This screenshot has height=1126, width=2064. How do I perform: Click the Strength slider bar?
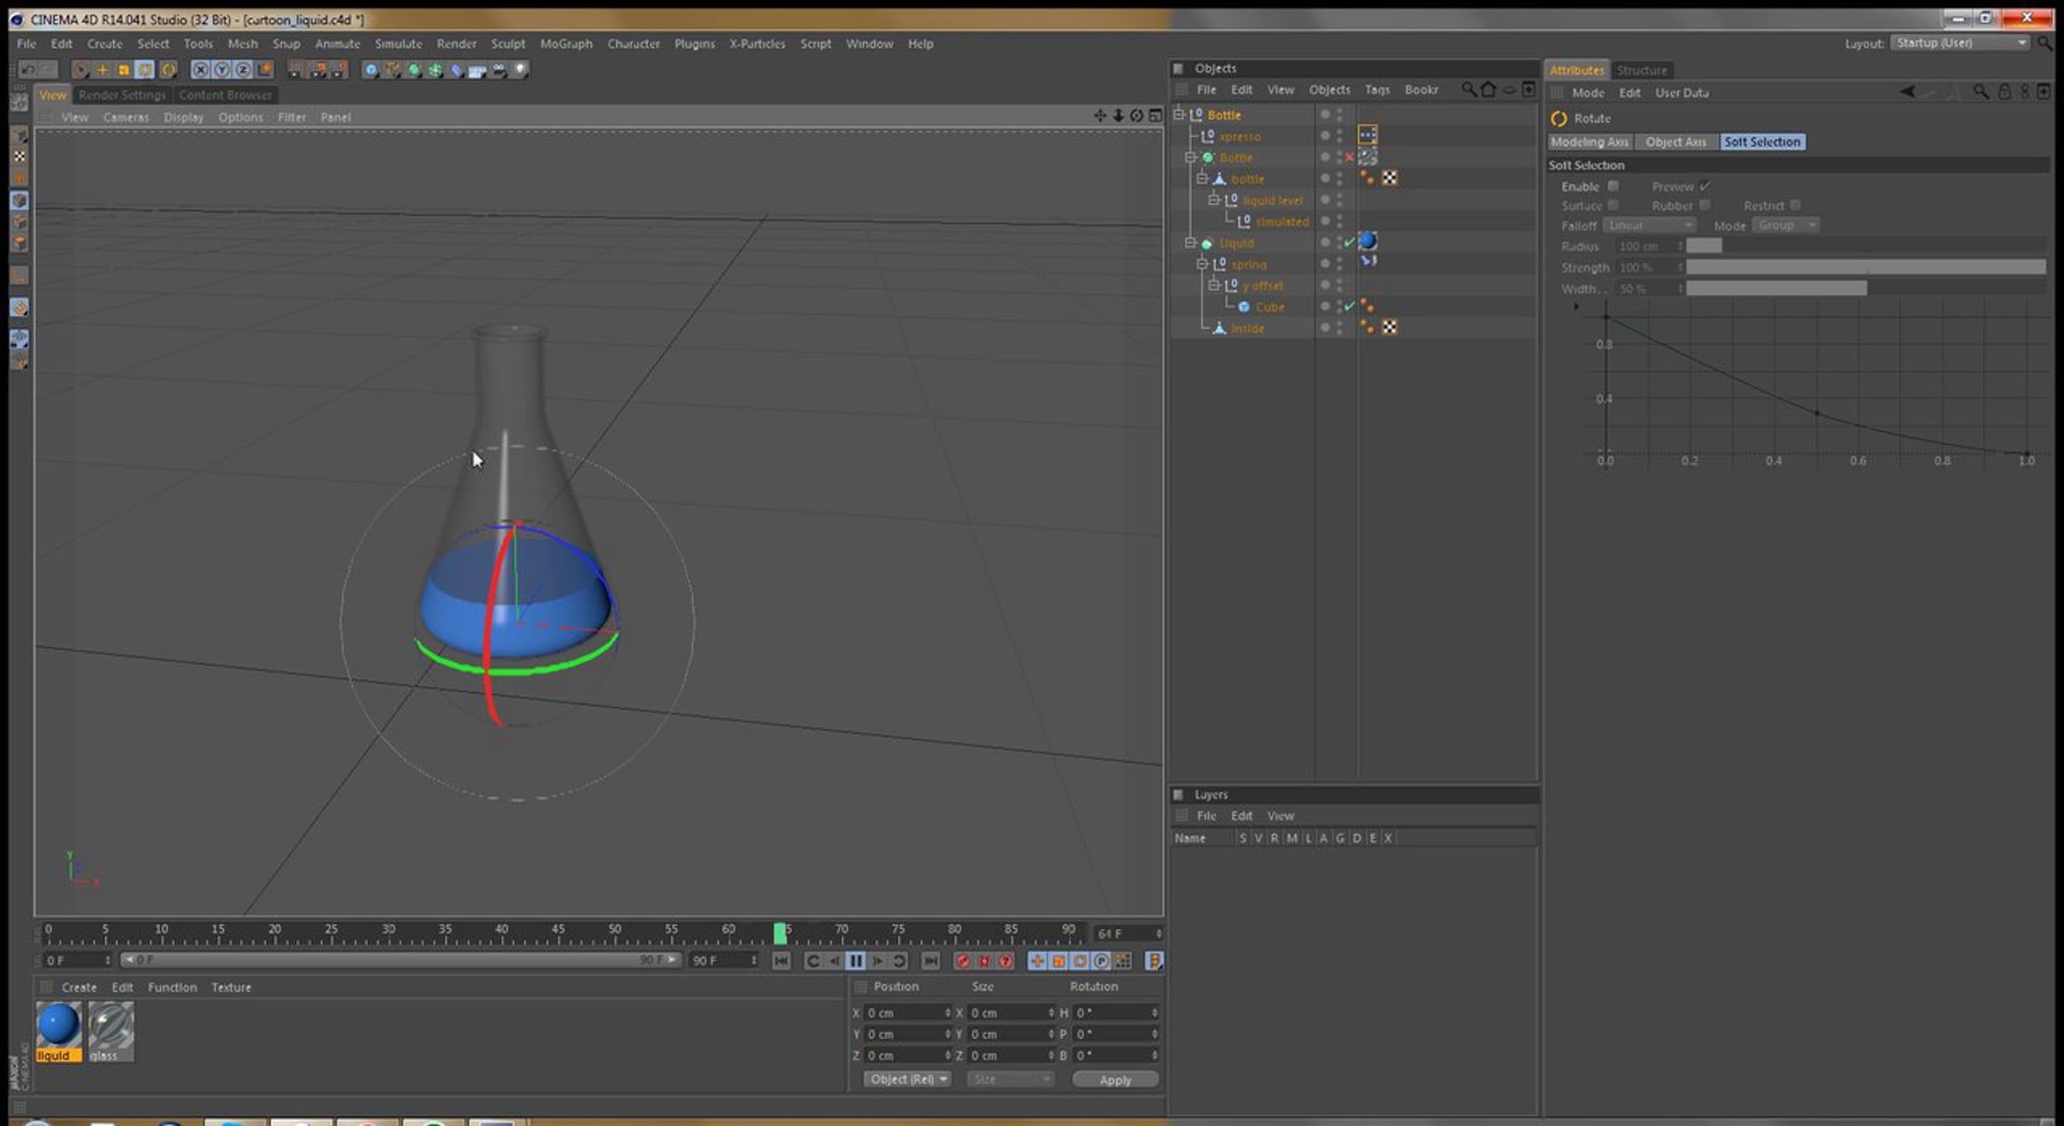(1865, 268)
